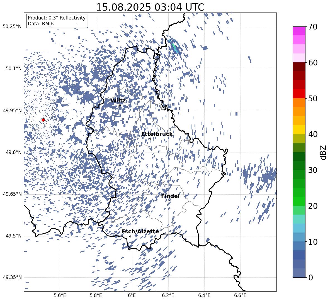Click the Esch/Alzette station cross marker
Screen dimensions: 330x301
(x=130, y=236)
